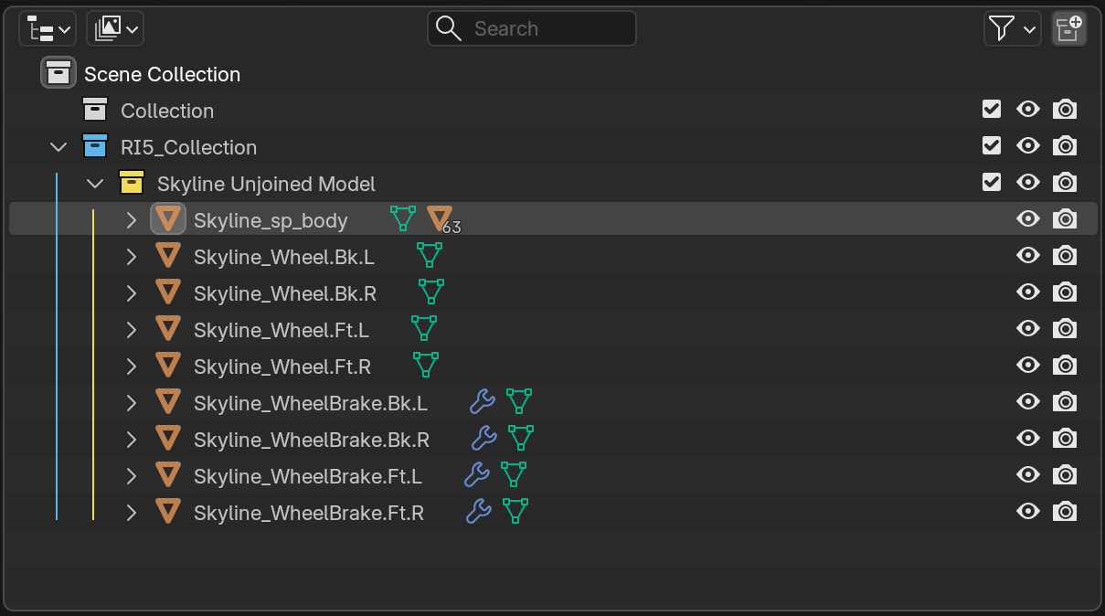Expand Skyline_WheelBrake.Ft.R object
Screen dimensions: 1105x616
132,513
